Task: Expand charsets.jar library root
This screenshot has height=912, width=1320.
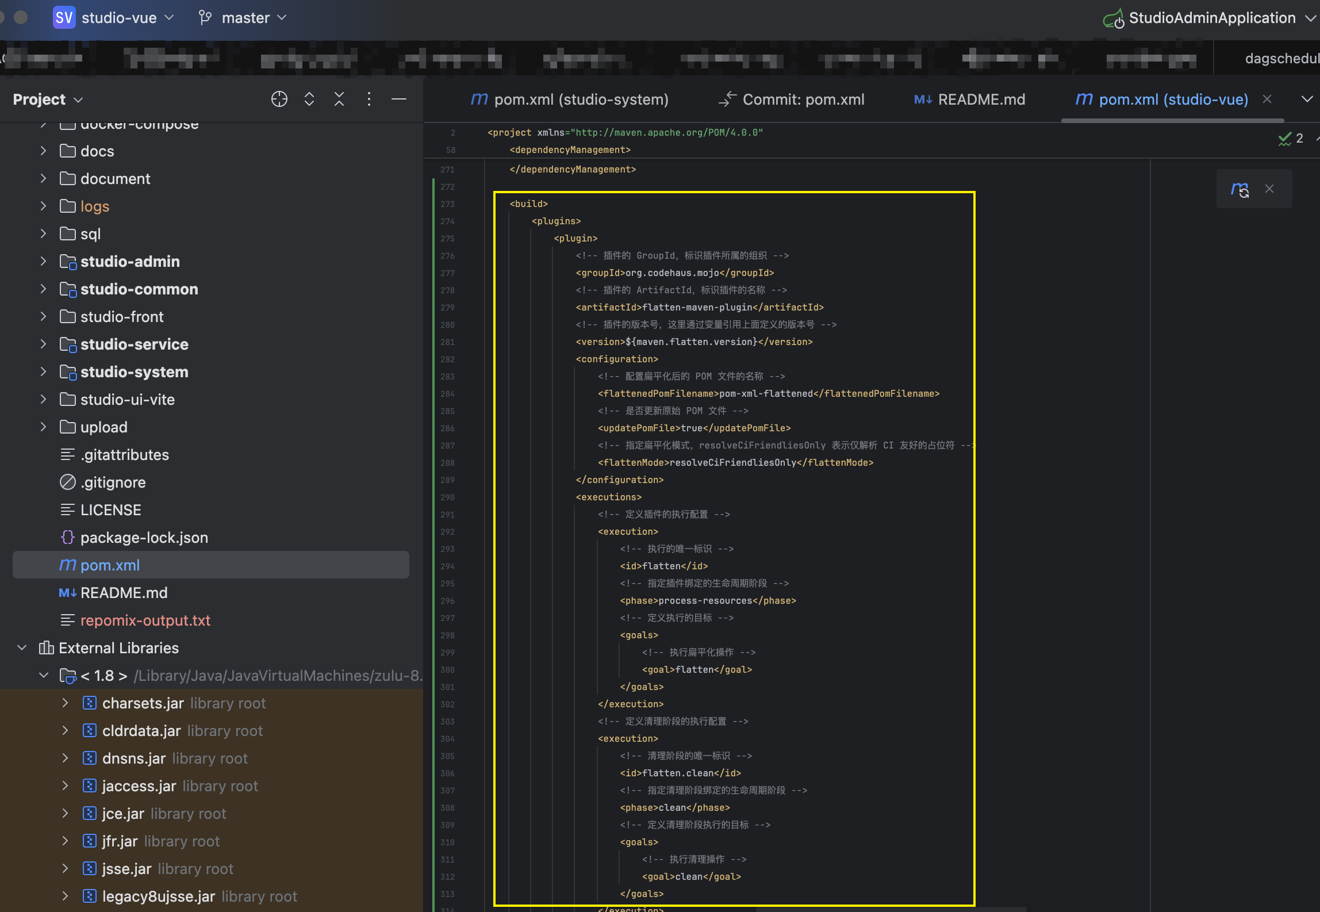Action: click(65, 703)
